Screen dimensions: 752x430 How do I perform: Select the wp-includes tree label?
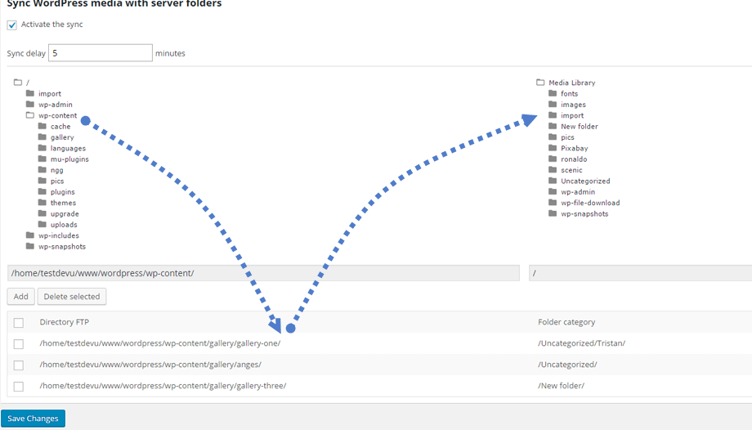click(59, 235)
